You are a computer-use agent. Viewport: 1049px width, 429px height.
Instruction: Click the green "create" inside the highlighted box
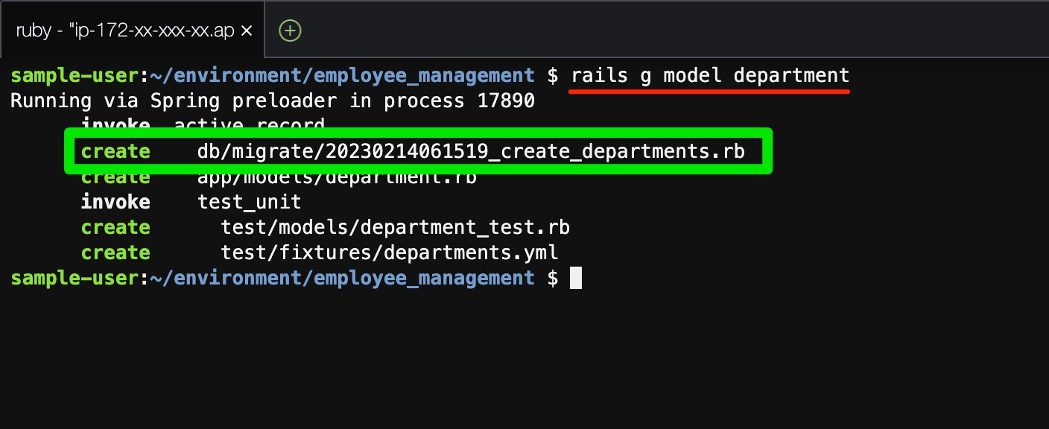(115, 151)
